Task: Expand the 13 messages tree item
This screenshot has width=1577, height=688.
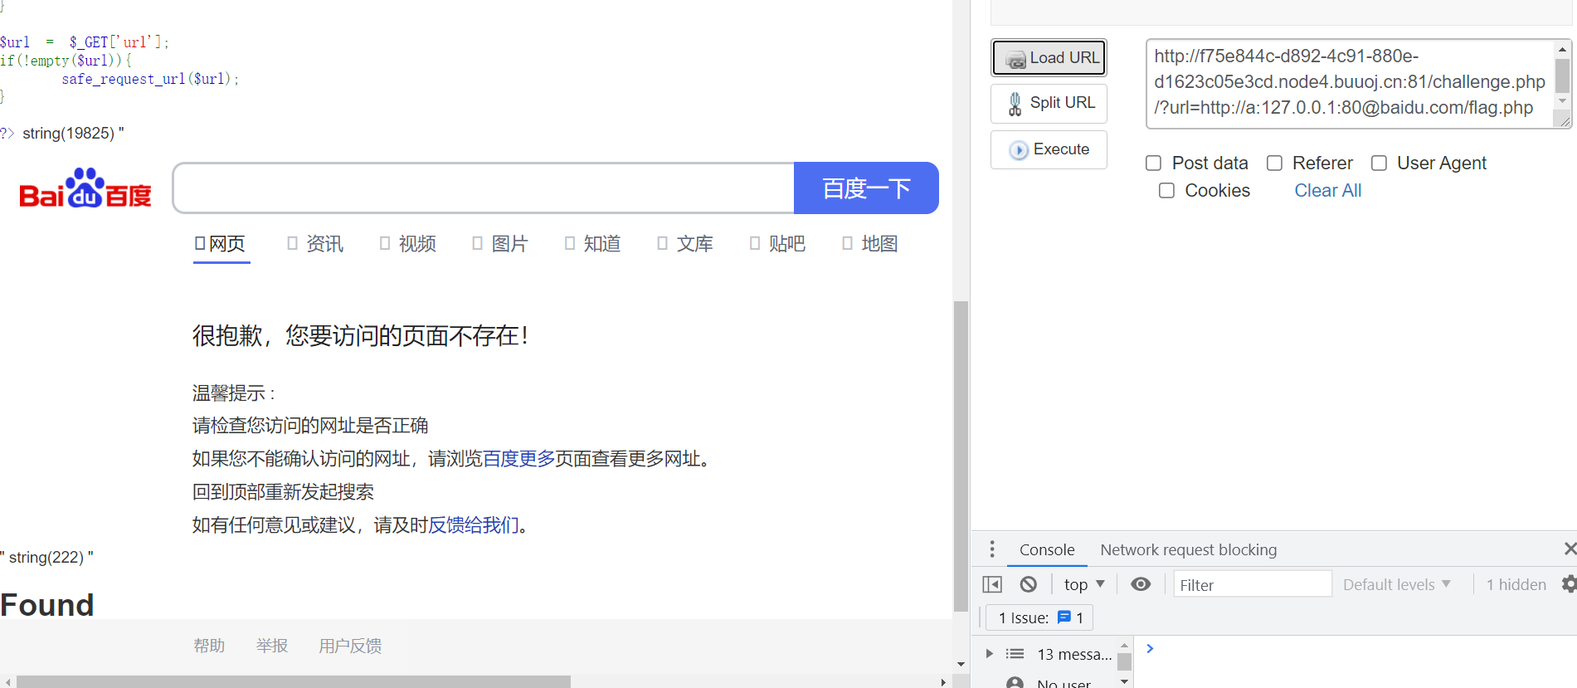Action: [989, 654]
